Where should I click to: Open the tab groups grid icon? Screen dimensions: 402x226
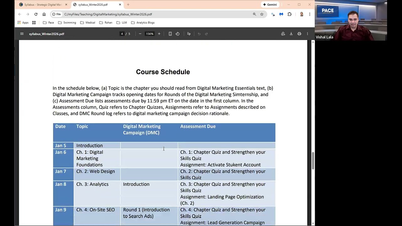(34, 23)
